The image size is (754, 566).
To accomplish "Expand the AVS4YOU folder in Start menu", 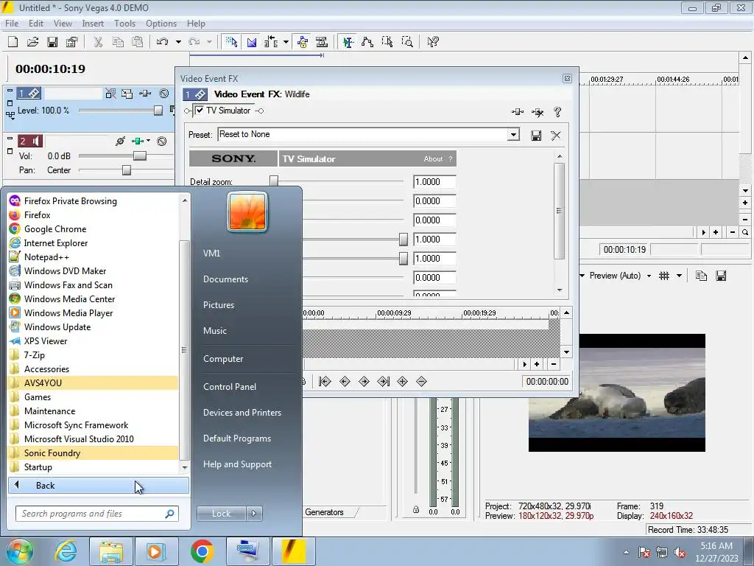I will click(x=93, y=383).
